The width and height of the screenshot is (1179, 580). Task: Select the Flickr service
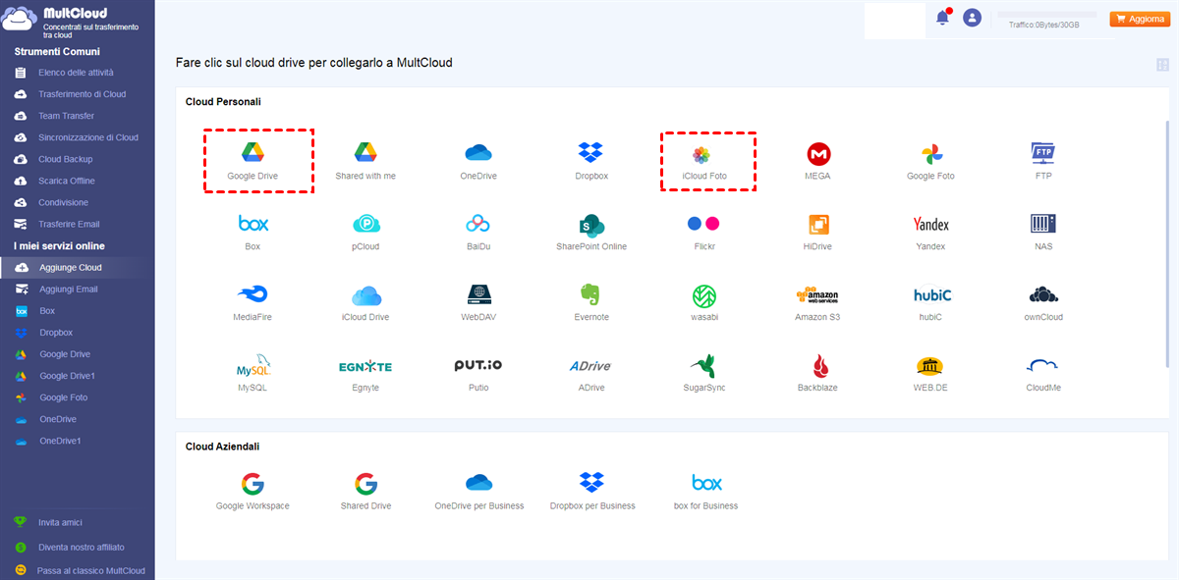click(x=704, y=233)
